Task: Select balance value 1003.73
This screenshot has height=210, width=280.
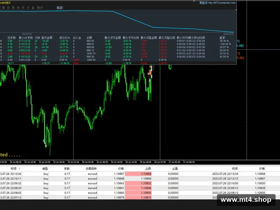Action: [91, 53]
